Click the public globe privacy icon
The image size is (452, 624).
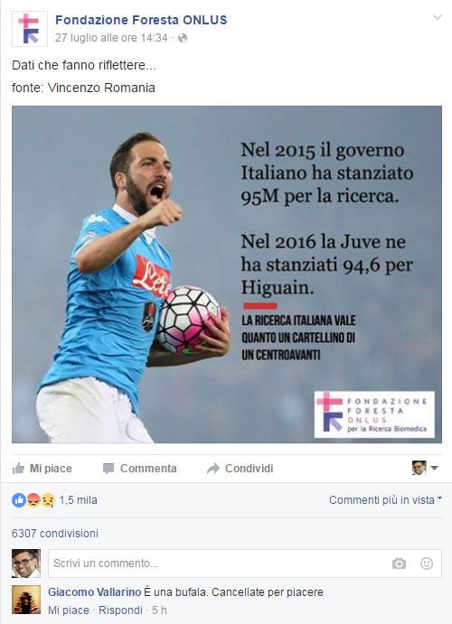183,38
